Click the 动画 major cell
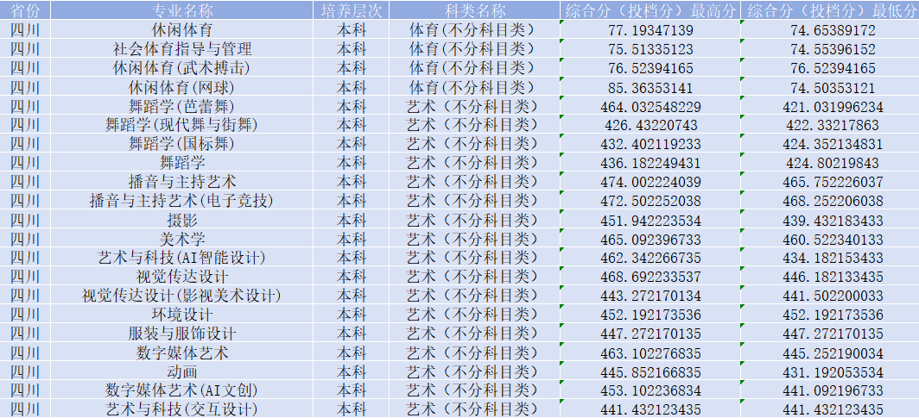 pyautogui.click(x=182, y=371)
